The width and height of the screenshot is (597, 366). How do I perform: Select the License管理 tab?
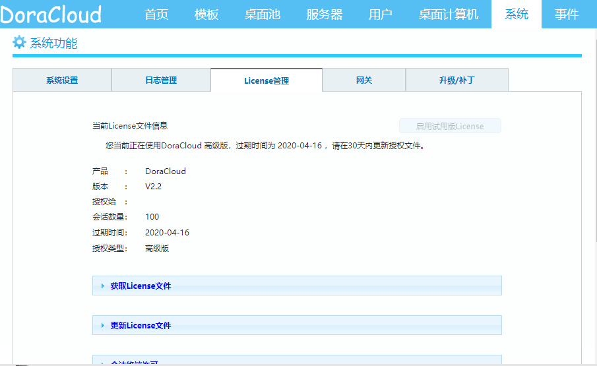[267, 80]
